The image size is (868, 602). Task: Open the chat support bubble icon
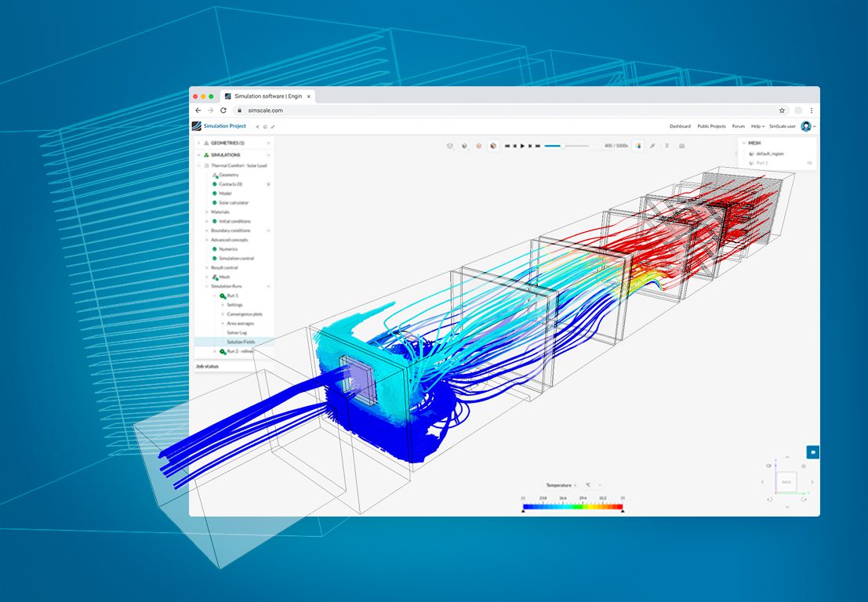[x=813, y=452]
